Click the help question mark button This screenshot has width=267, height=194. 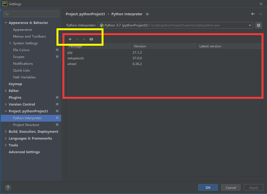[x=8, y=187]
